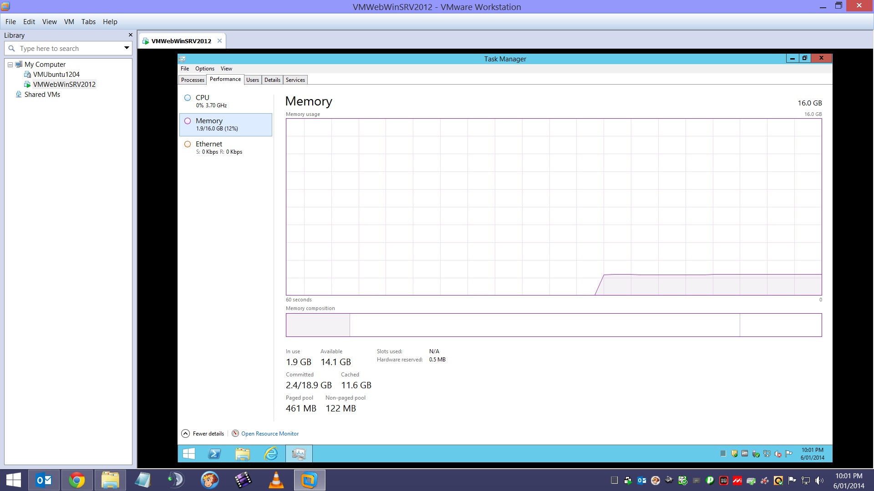Open PowerShell from guest taskbar

pos(214,454)
